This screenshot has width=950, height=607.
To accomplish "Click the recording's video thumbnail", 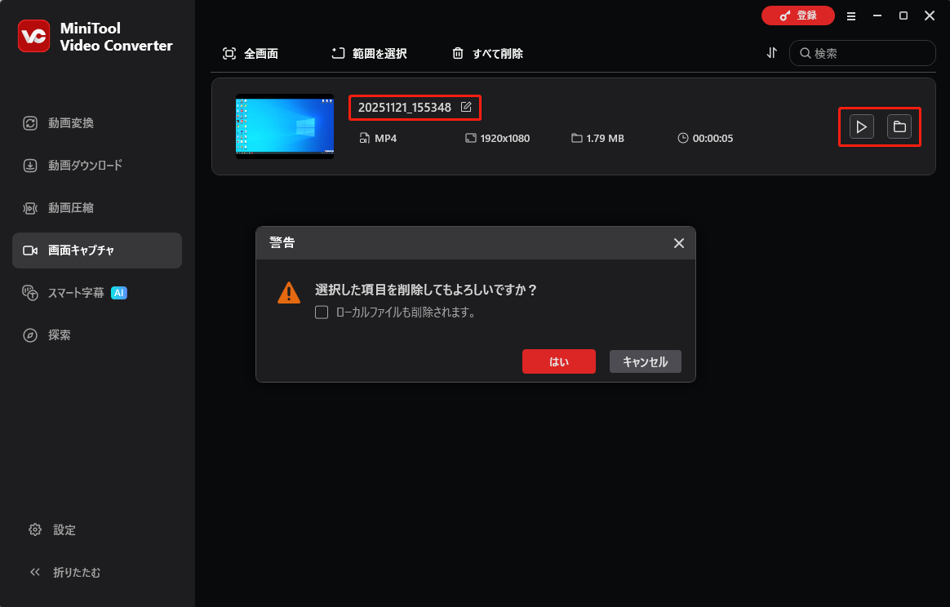I will [x=284, y=126].
